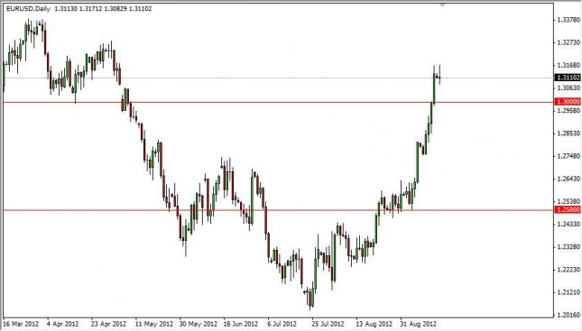The width and height of the screenshot is (582, 331).
Task: Click the 1.23280 price axis label
Action: pos(568,247)
